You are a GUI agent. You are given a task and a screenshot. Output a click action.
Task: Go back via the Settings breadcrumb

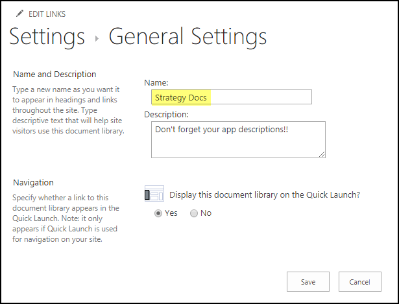[x=47, y=36]
